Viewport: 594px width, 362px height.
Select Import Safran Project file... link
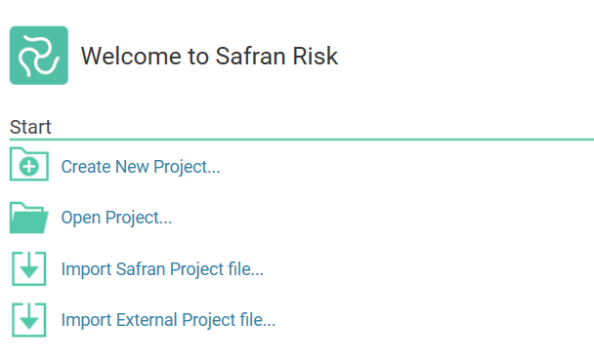click(x=162, y=269)
